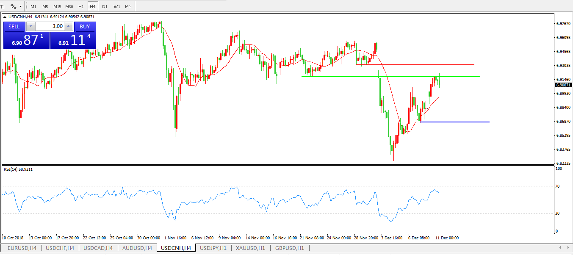Click the text label tool icon
The image size is (573, 255).
pos(2,7)
